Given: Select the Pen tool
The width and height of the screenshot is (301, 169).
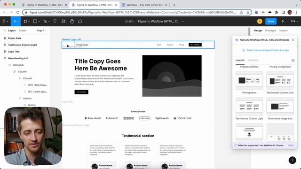Looking at the screenshot, I should pos(45,22).
